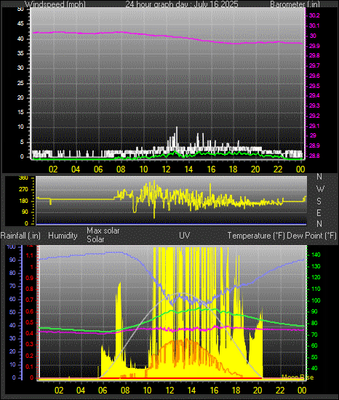Select 0.1 on the red rainfall axis
Viewport: 339px width, 400px height.
click(30, 367)
